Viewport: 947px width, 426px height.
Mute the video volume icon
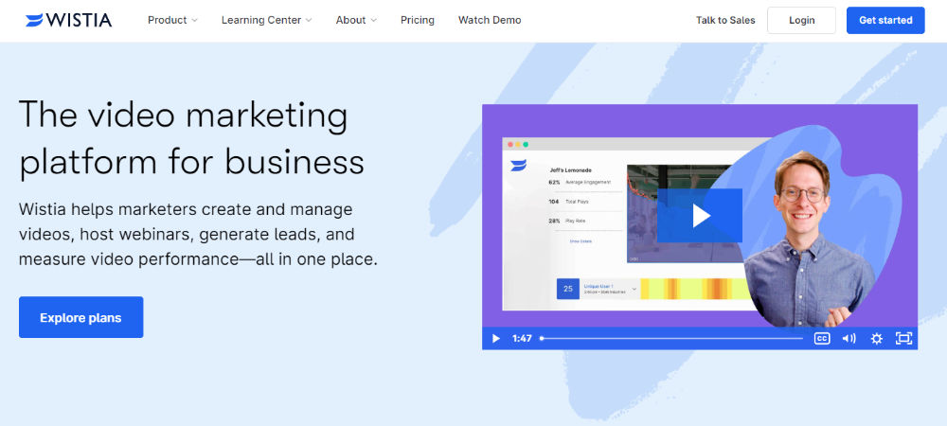[849, 339]
